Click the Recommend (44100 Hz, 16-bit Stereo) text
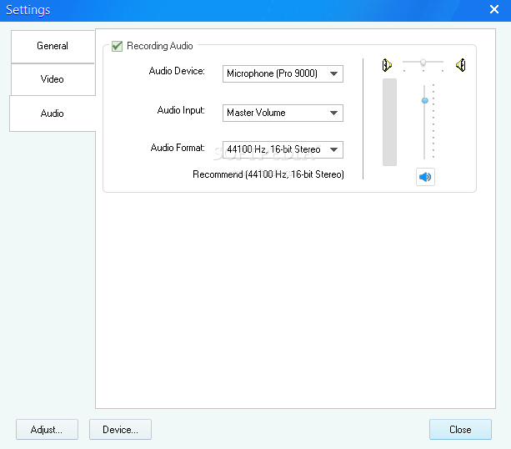 268,174
